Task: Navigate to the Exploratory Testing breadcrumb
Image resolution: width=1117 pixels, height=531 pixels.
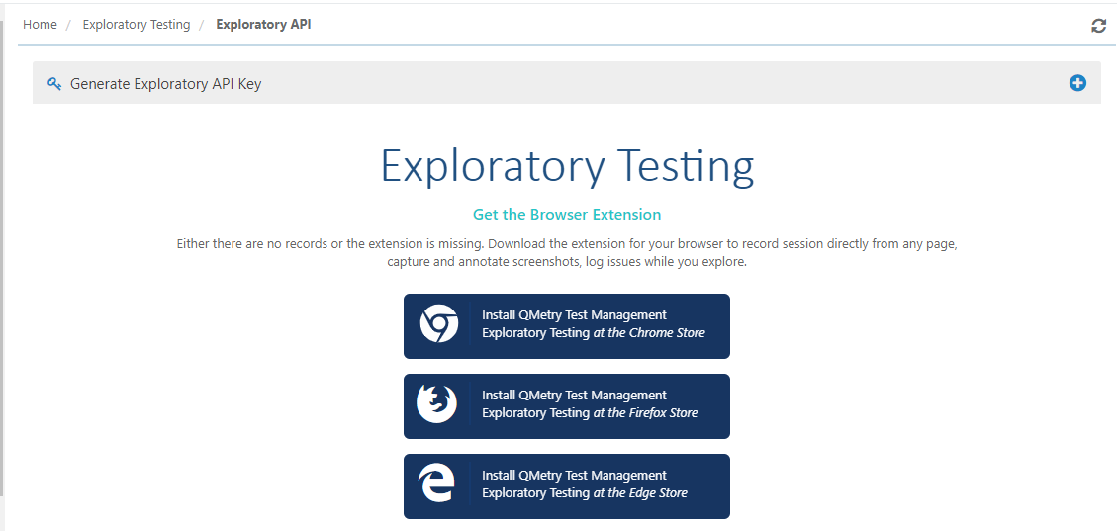Action: pyautogui.click(x=137, y=25)
